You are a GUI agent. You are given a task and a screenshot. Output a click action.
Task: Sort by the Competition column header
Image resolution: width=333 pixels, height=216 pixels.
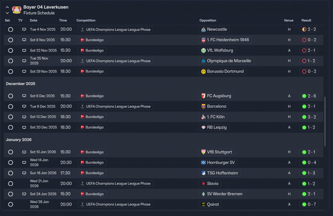point(86,20)
